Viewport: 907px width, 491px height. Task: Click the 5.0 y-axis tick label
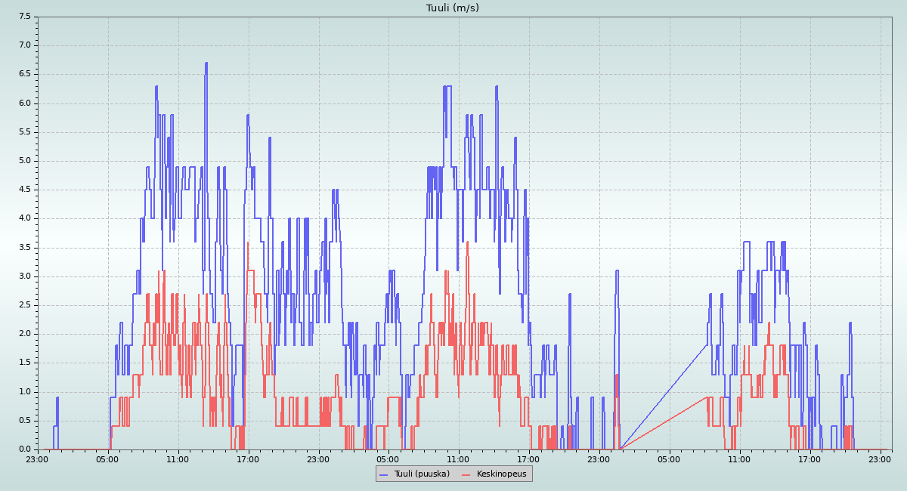click(24, 161)
